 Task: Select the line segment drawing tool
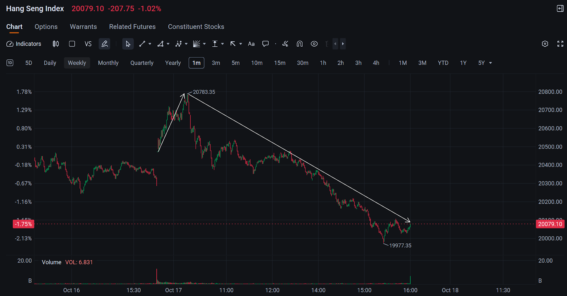[142, 44]
